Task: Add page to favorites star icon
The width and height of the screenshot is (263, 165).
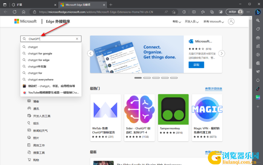Action: [173, 12]
